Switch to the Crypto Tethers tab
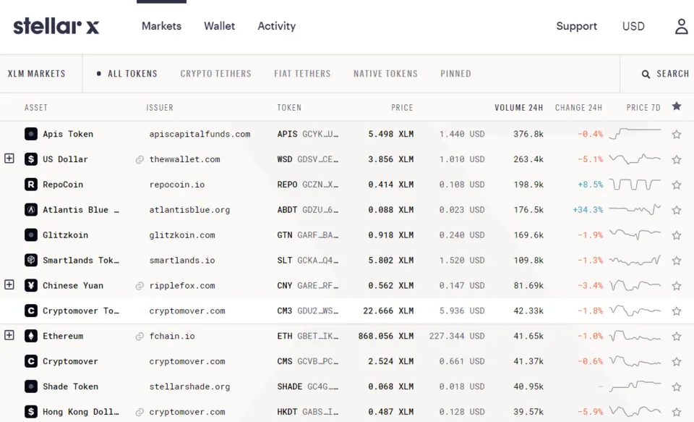 [215, 74]
